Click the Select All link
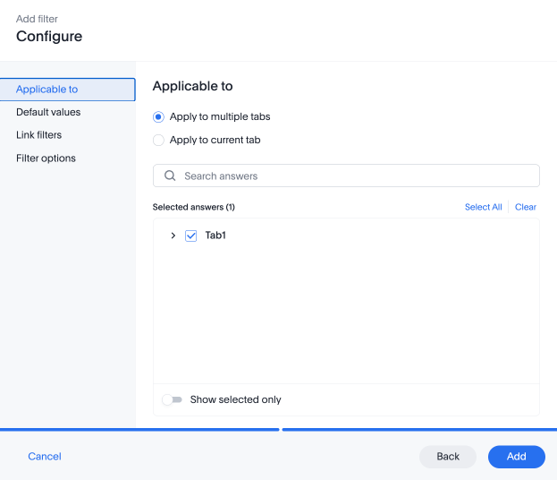 (x=483, y=207)
